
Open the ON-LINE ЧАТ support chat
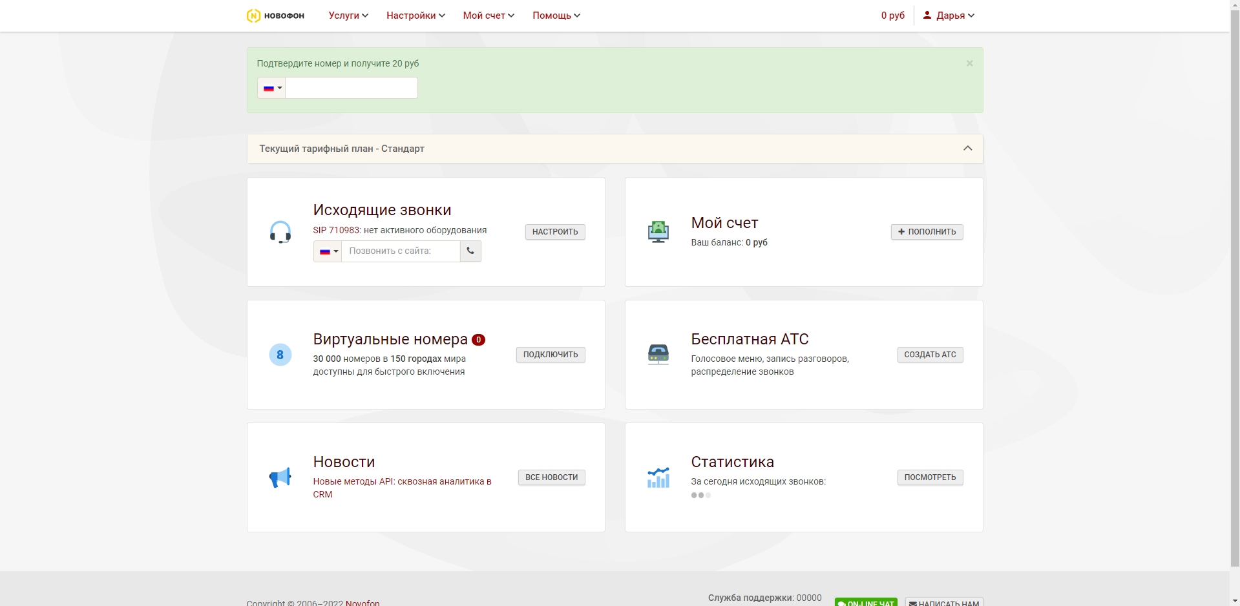[x=866, y=602]
